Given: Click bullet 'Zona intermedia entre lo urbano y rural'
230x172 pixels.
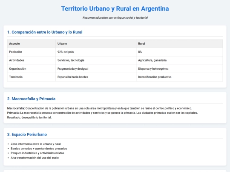Looking at the screenshot, I should pos(36,144).
